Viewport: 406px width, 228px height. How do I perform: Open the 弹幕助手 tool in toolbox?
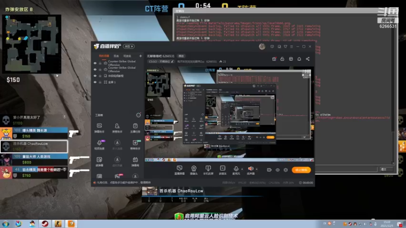click(99, 128)
